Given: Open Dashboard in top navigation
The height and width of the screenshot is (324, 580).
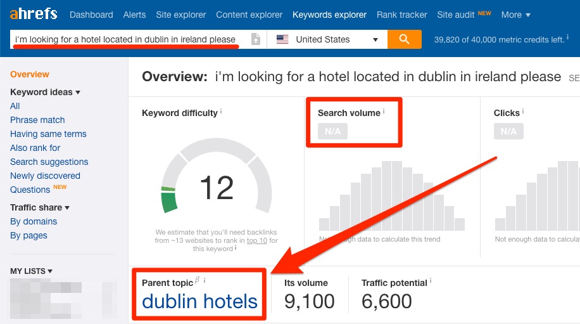Looking at the screenshot, I should [x=91, y=15].
